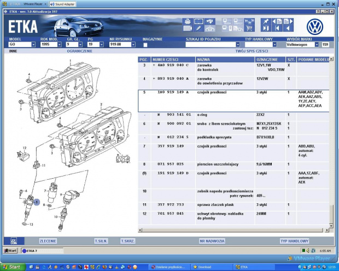Select part row 191 919 149 D
Viewport: 339px width, 271px height.
tap(233, 180)
